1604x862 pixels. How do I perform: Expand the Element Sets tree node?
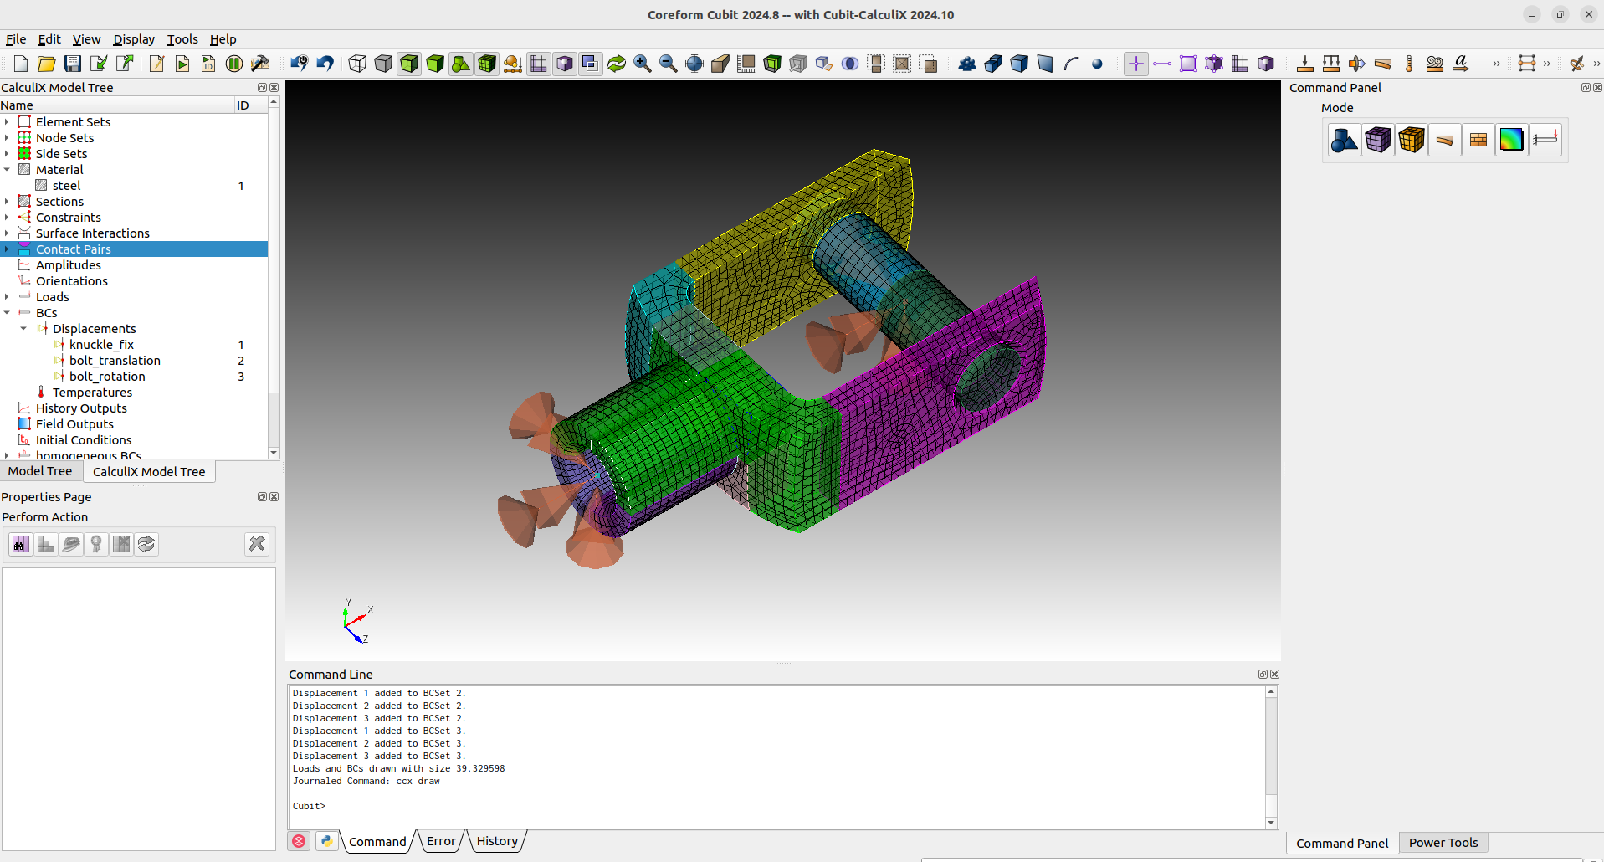click(8, 121)
